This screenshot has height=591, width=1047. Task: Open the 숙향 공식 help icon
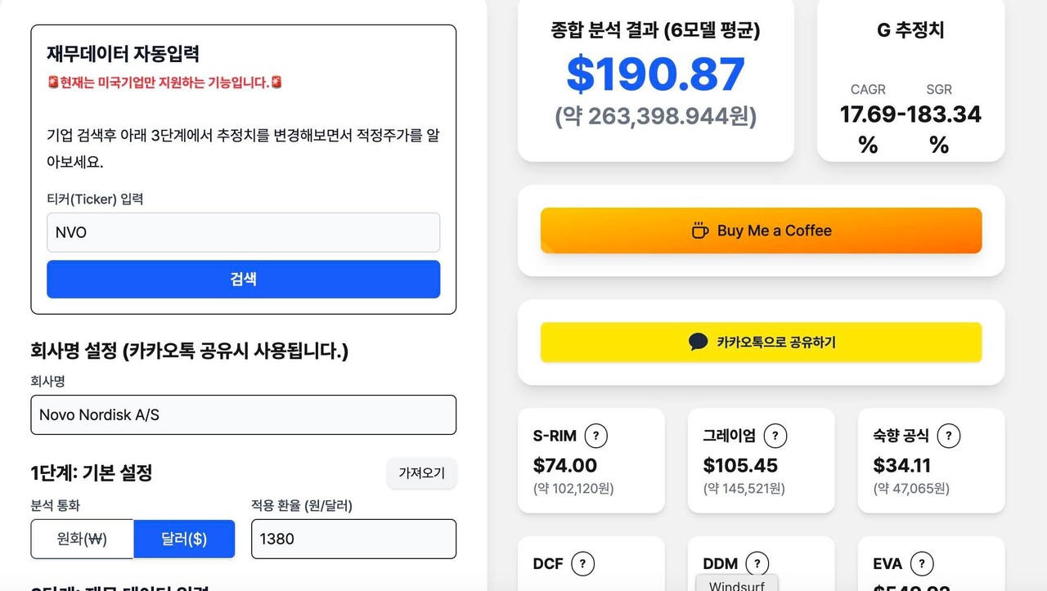click(x=947, y=436)
